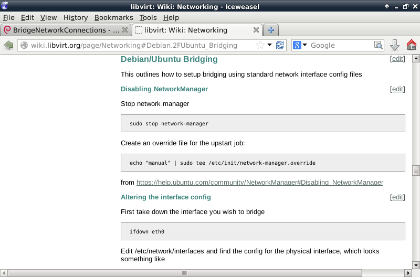Click the vertical scrollbar thumb
This screenshot has width=420, height=277.
[416, 170]
